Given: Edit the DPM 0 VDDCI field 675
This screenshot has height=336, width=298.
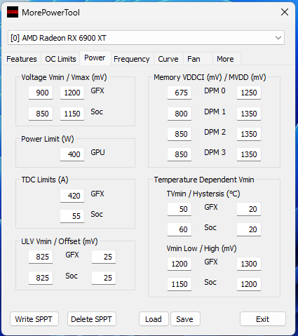Looking at the screenshot, I should 180,93.
